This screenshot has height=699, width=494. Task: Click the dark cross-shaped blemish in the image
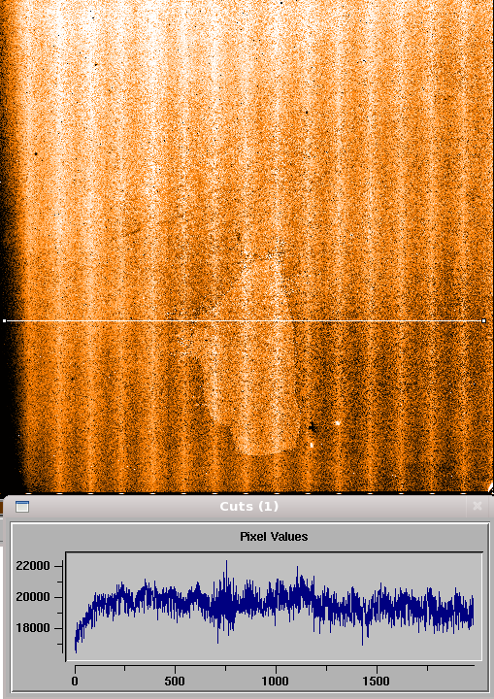313,427
